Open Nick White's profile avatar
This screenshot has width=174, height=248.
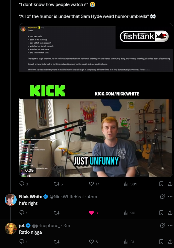pyautogui.click(x=11, y=200)
